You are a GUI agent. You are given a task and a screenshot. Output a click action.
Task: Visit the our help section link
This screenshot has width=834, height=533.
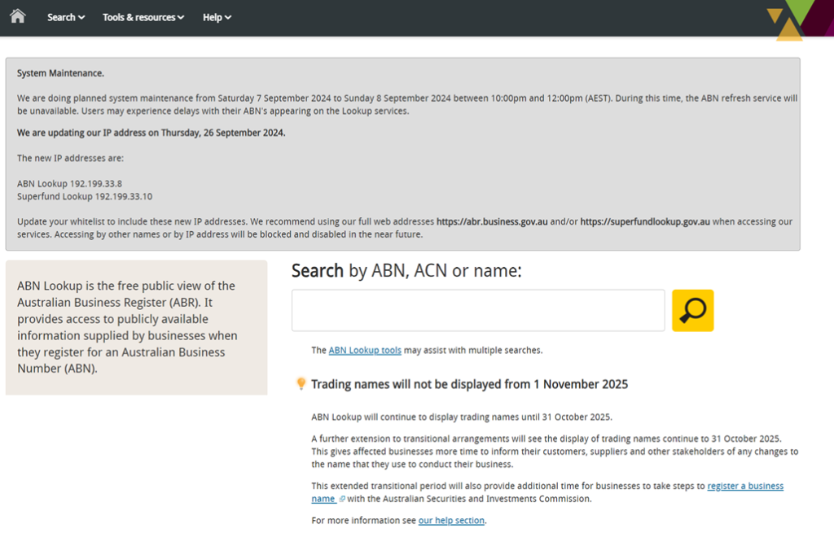point(451,520)
